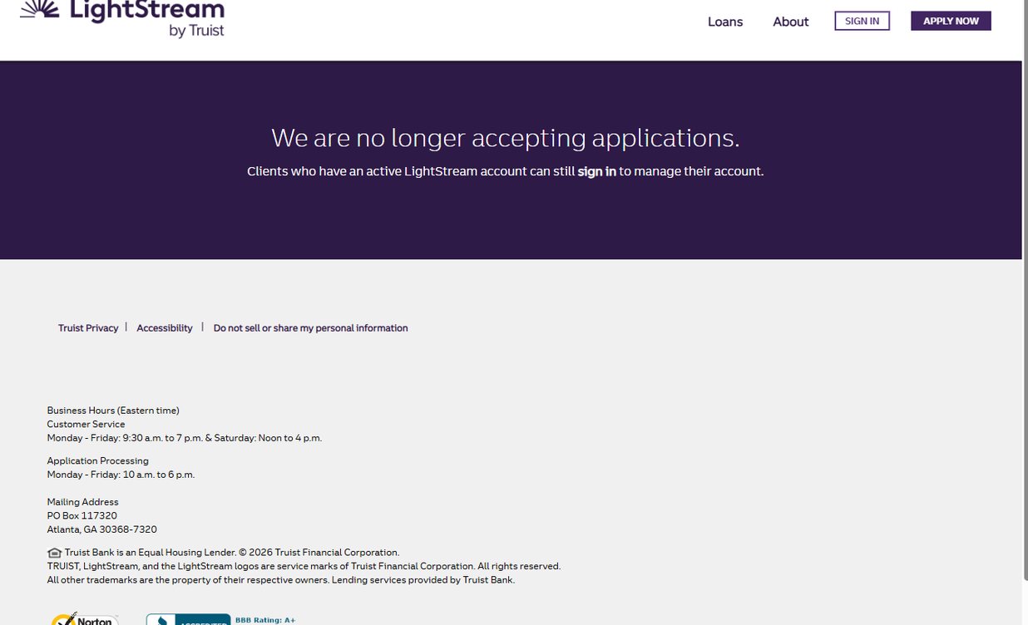This screenshot has height=625, width=1028.
Task: Click the '© 2026 Truist Financial Corporation' line
Action: tap(232, 553)
